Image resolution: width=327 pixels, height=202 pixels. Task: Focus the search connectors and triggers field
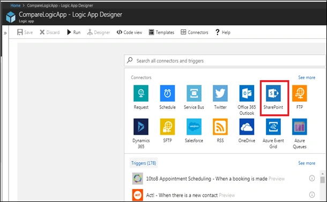(225, 60)
